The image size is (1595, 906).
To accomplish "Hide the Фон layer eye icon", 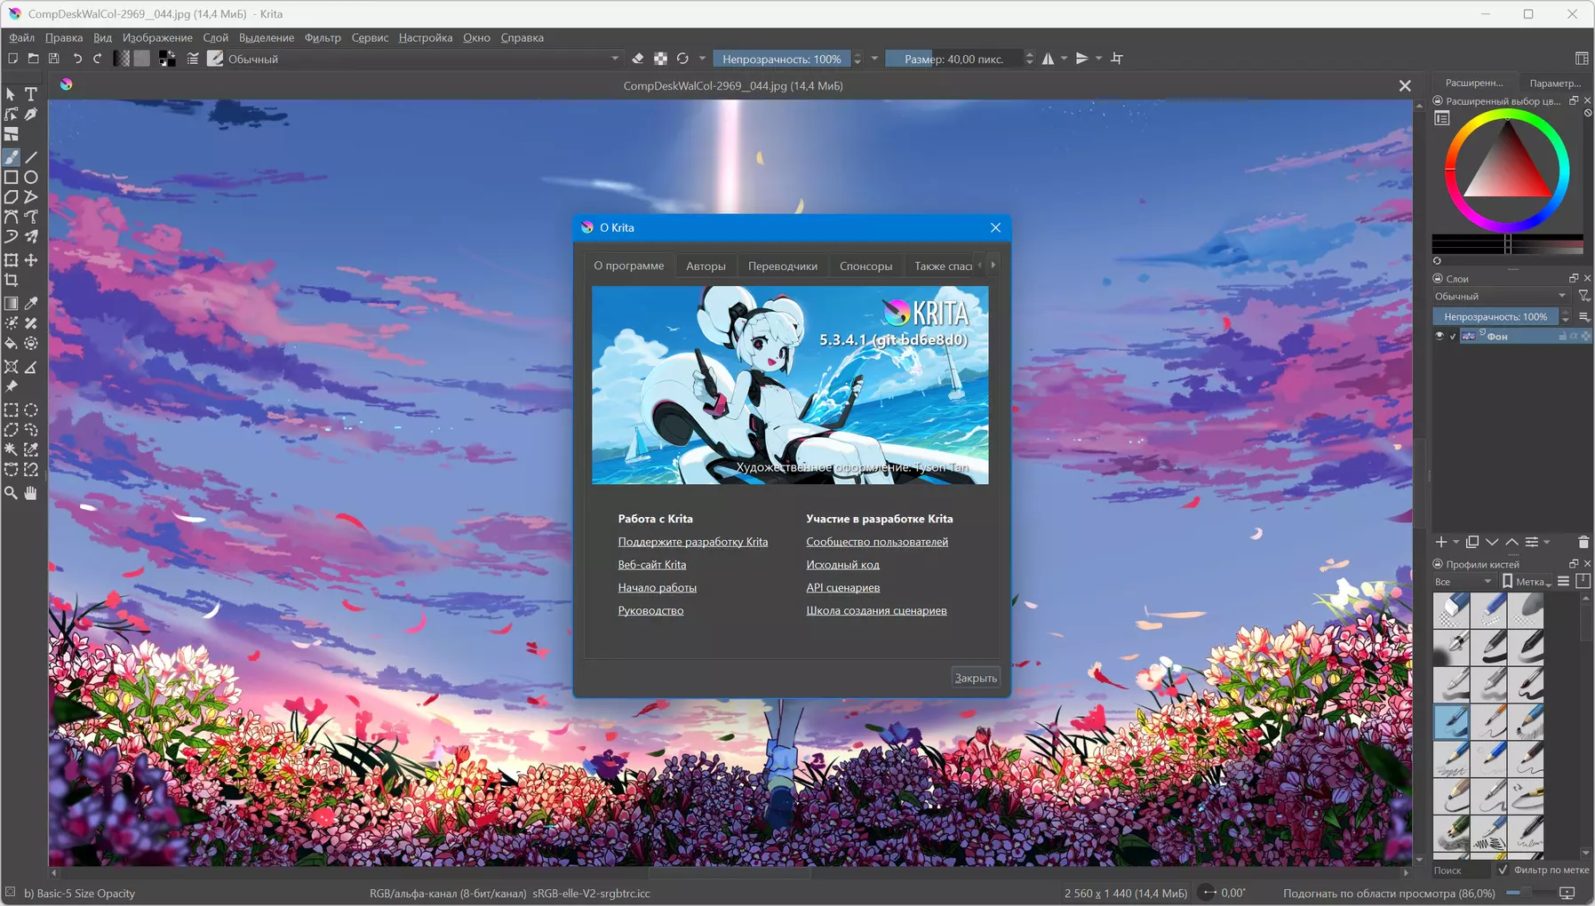I will 1439,336.
